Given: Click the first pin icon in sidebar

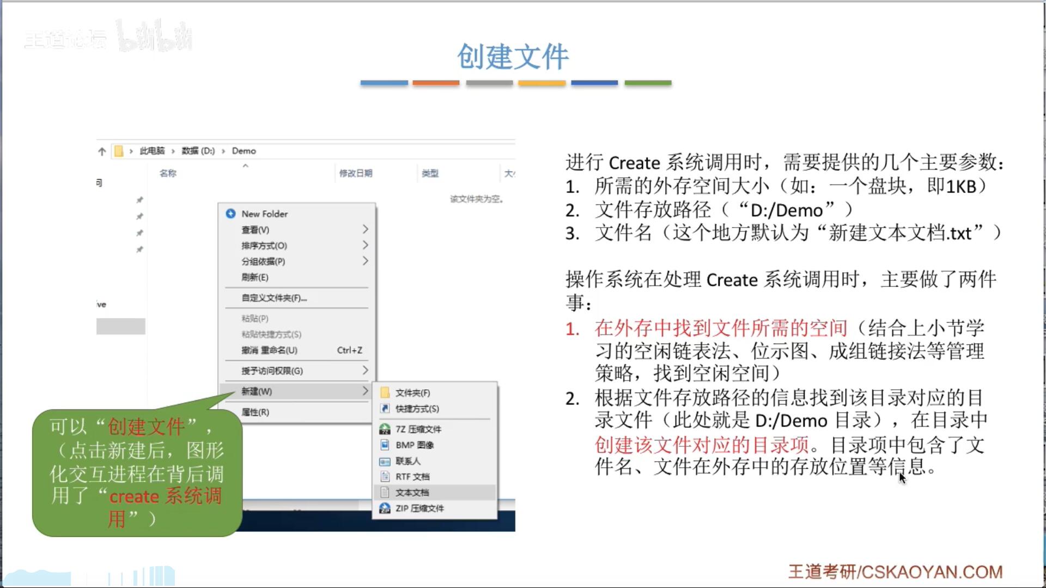Looking at the screenshot, I should 139,200.
